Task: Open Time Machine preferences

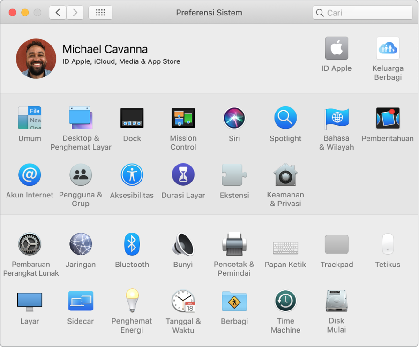Action: click(x=285, y=301)
